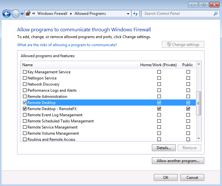This screenshot has height=186, width=222.
Task: Uncheck RemoteFX Public checkbox
Action: click(188, 108)
